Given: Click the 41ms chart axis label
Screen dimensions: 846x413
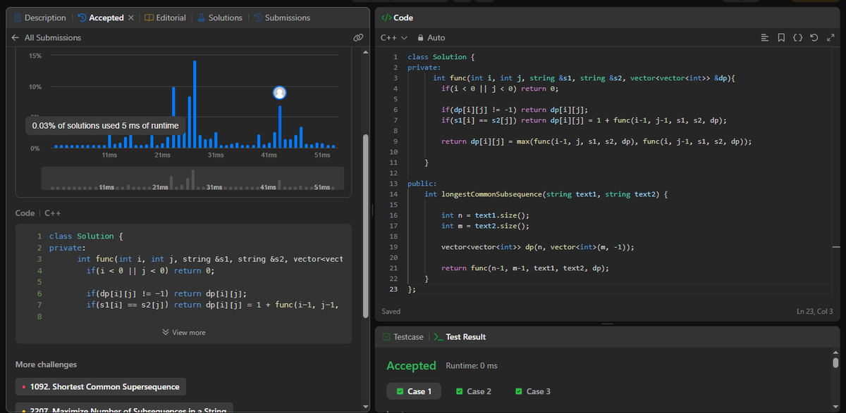Looking at the screenshot, I should tap(269, 154).
